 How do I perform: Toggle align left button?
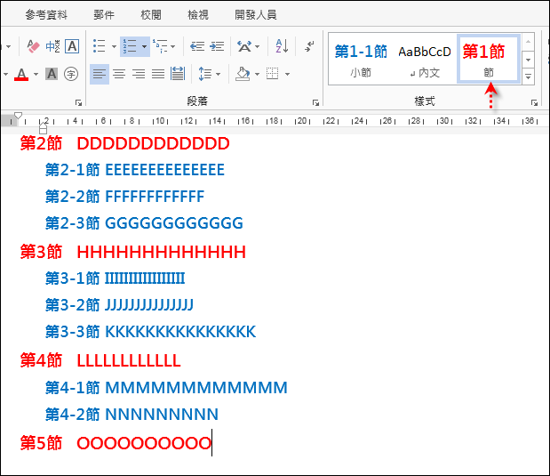(100, 74)
